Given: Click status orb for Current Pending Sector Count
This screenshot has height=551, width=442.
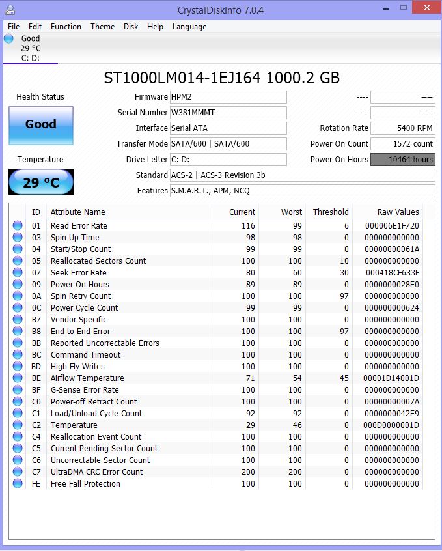Looking at the screenshot, I should click(18, 448).
